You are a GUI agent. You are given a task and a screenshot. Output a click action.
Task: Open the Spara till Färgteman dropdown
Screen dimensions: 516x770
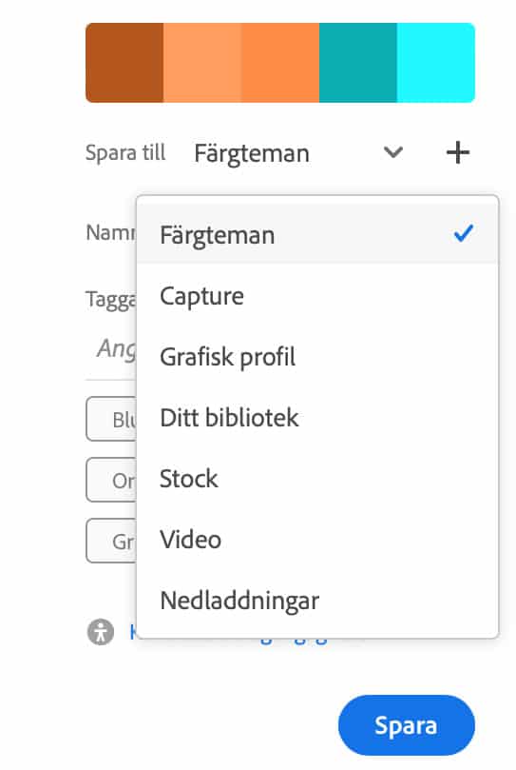(298, 152)
